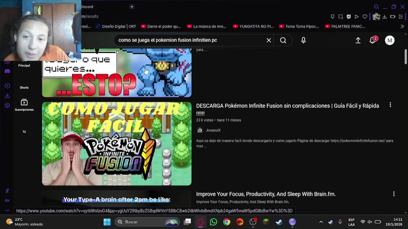Open the weather widget showing 23°C
The width and height of the screenshot is (408, 229).
coord(24,222)
